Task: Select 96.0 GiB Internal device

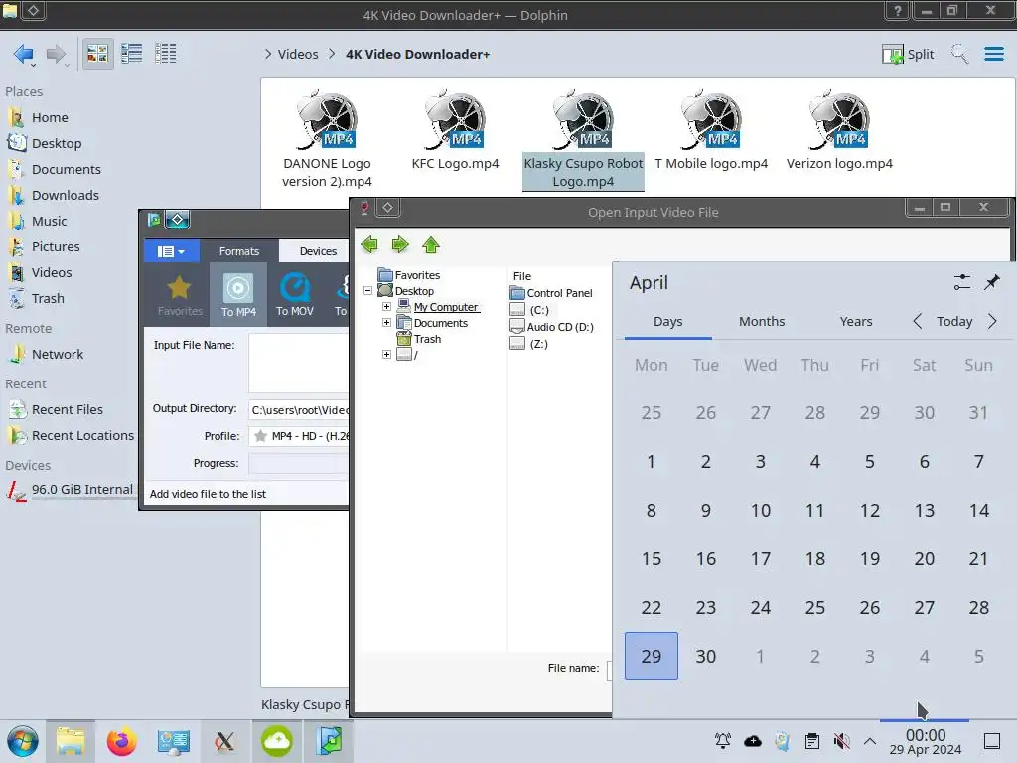Action: pos(72,490)
